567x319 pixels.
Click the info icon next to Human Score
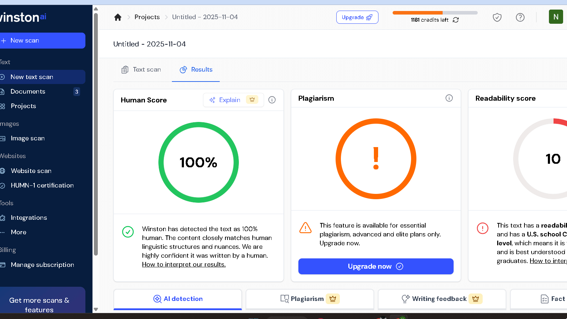click(x=272, y=100)
